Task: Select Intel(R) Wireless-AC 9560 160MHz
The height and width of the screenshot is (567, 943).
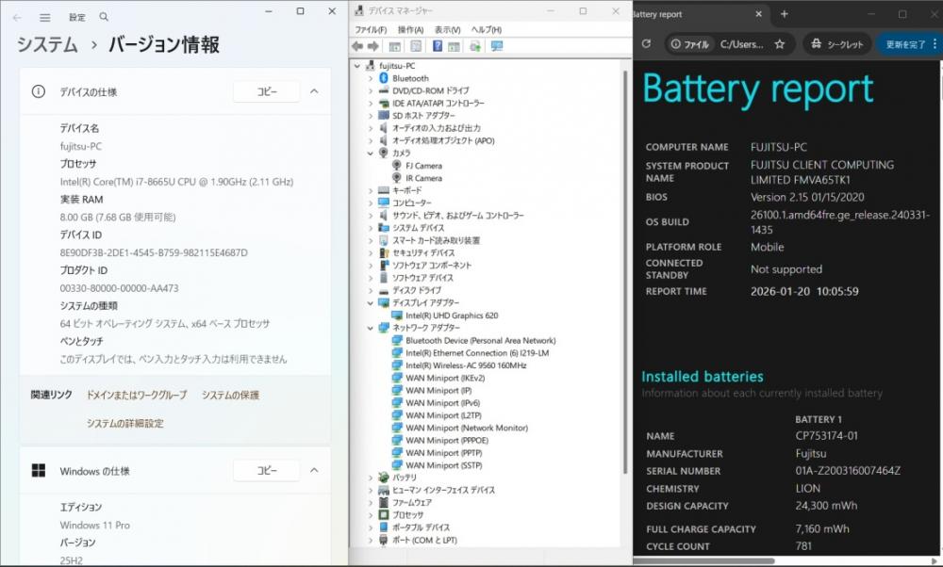Action: click(x=465, y=365)
